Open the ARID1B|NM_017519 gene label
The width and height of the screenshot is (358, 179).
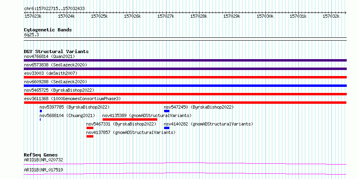tap(43, 170)
